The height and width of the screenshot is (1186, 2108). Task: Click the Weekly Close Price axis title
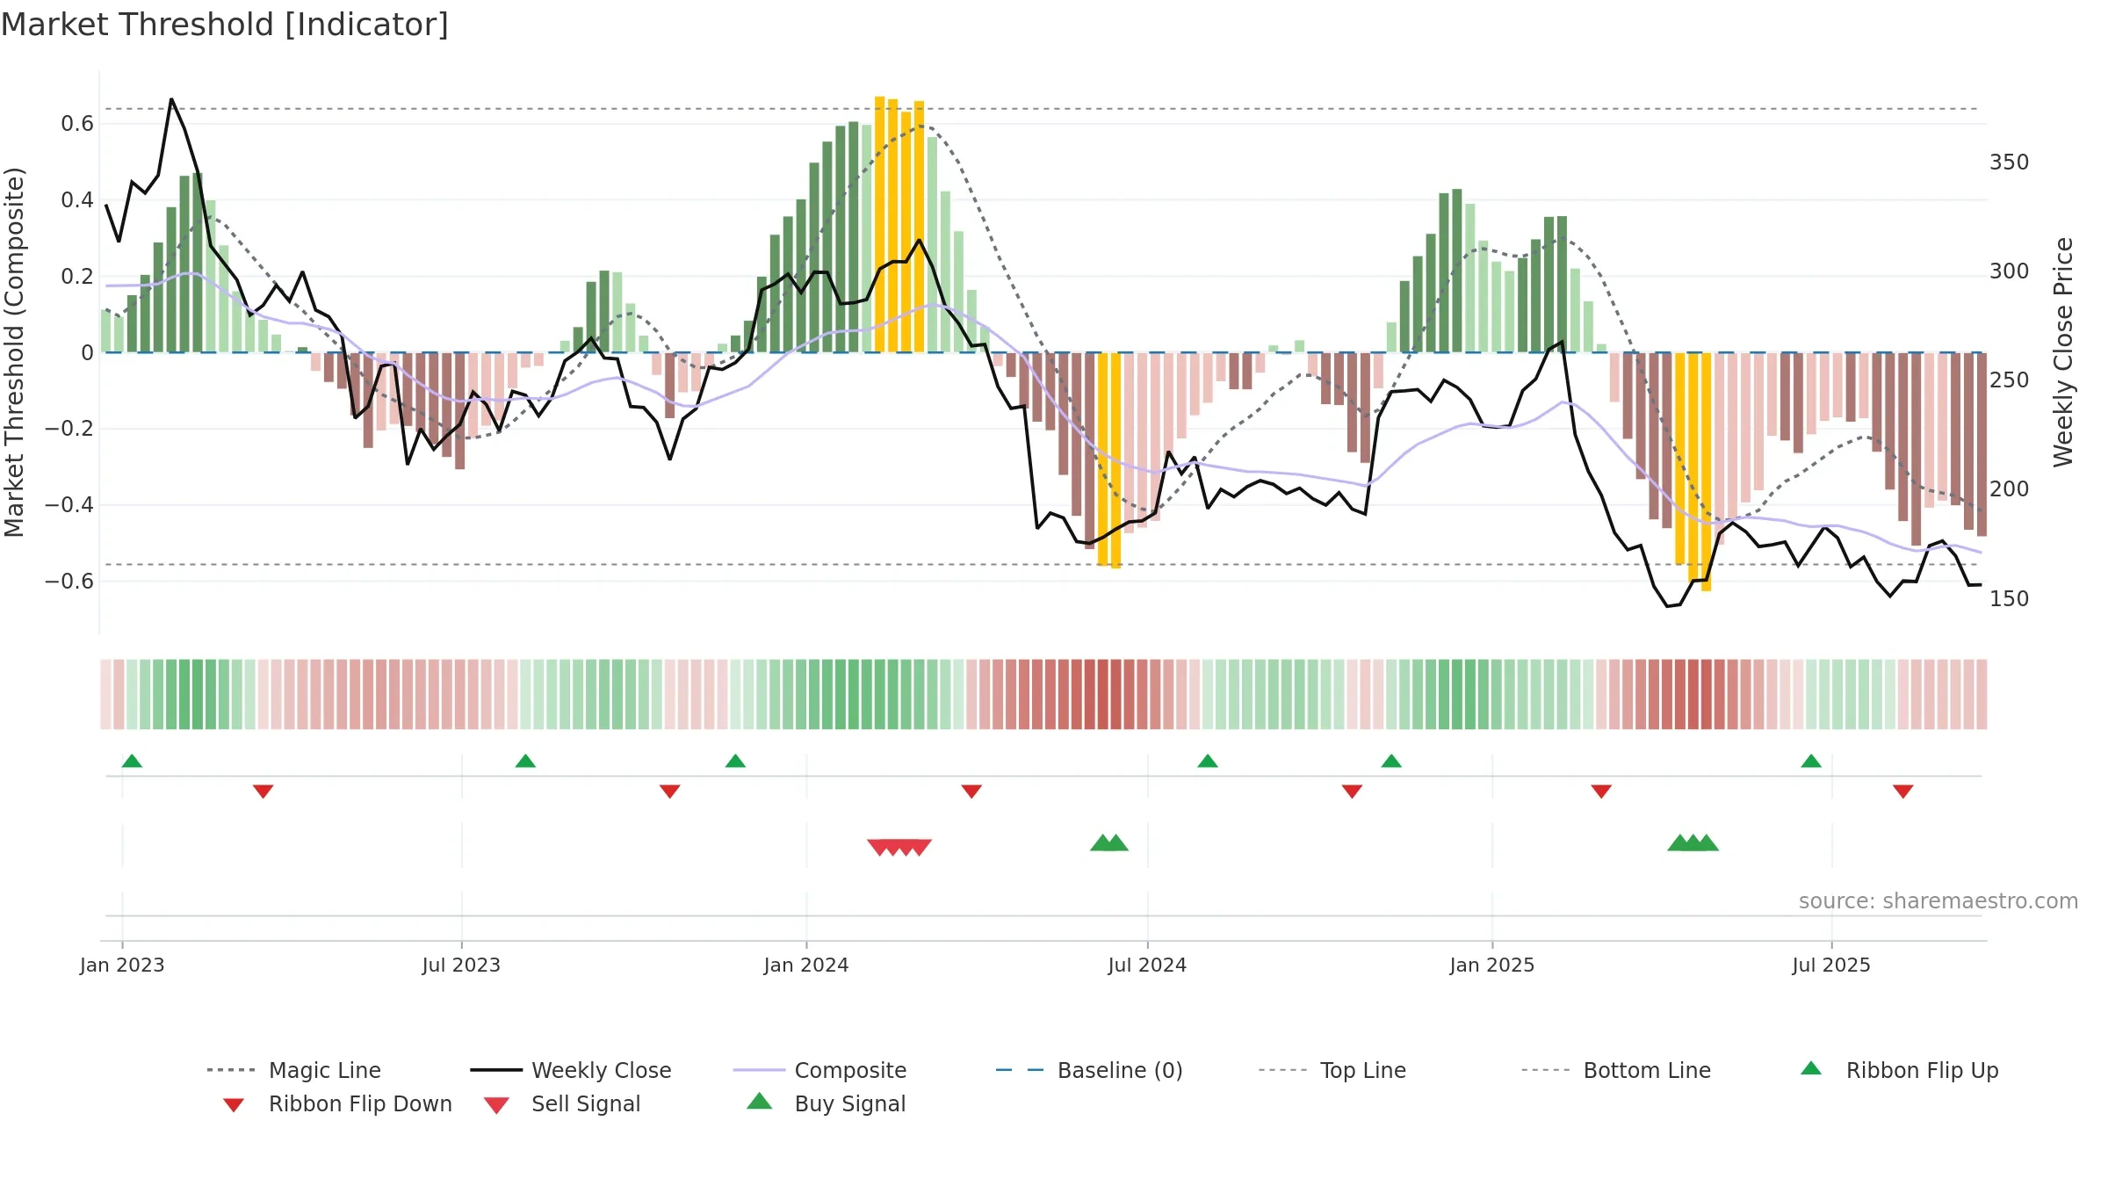pyautogui.click(x=2063, y=351)
